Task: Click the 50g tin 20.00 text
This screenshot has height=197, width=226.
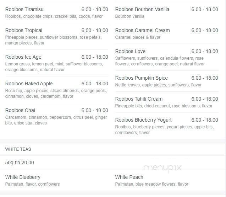Action: coord(20,163)
